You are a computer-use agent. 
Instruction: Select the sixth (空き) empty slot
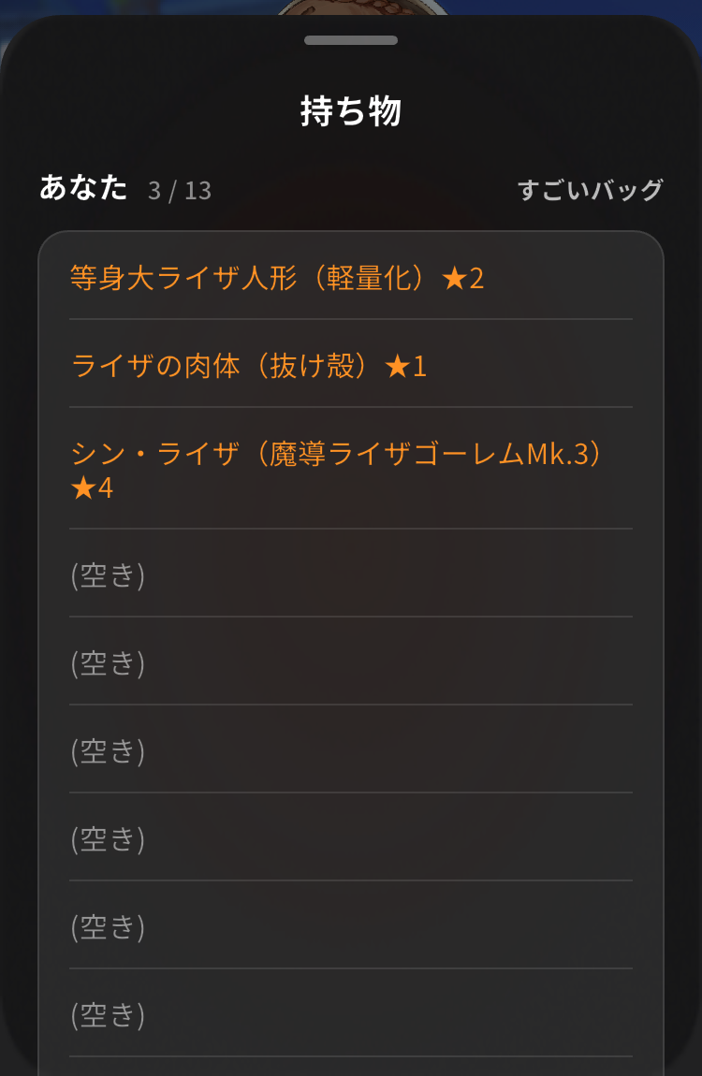tap(351, 1014)
